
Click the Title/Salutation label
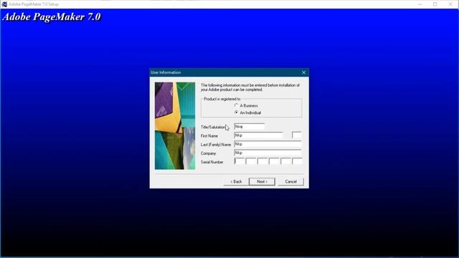coord(213,128)
